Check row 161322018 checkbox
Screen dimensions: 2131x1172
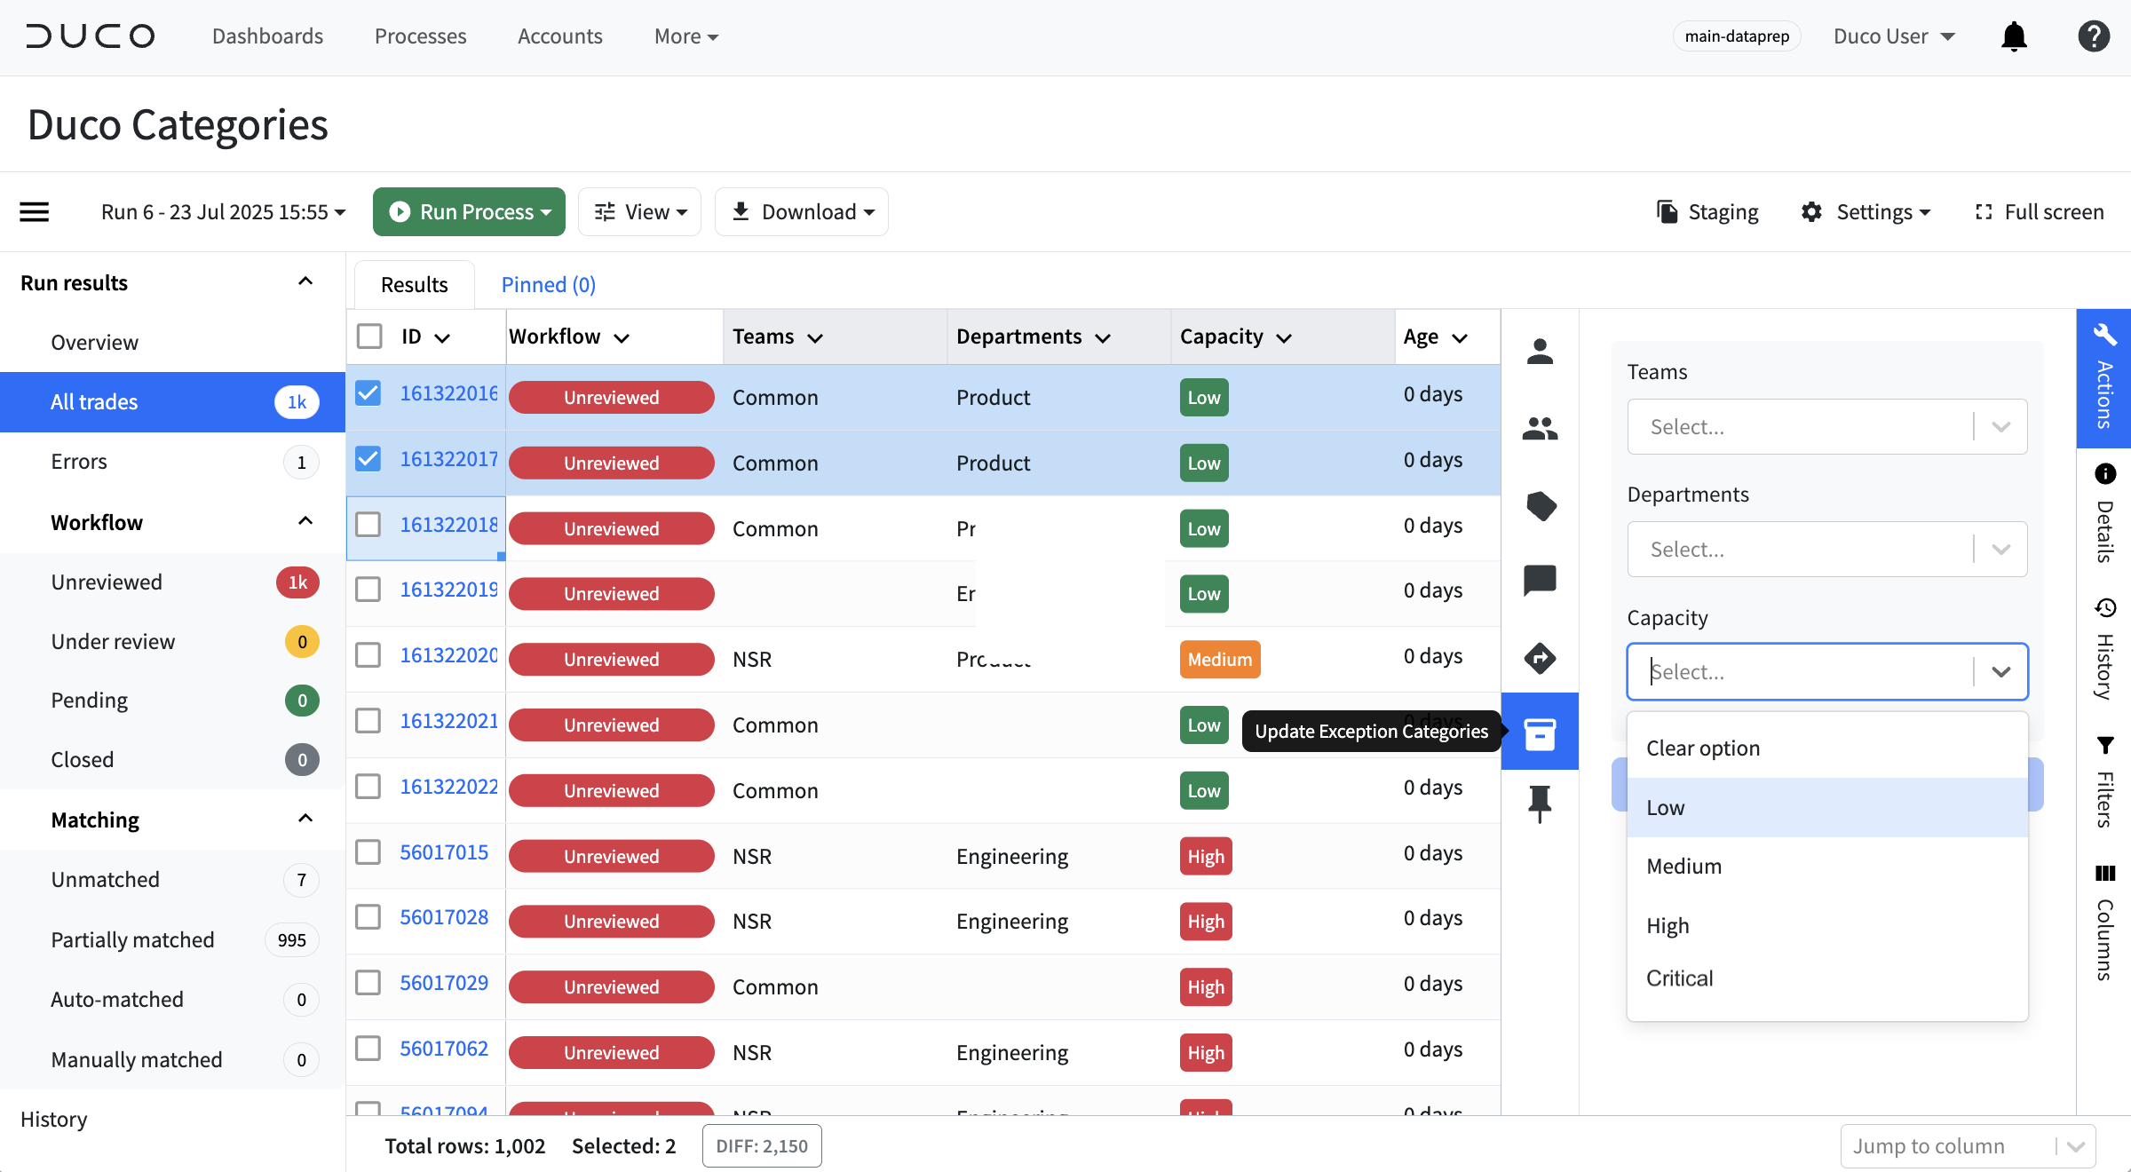[368, 524]
